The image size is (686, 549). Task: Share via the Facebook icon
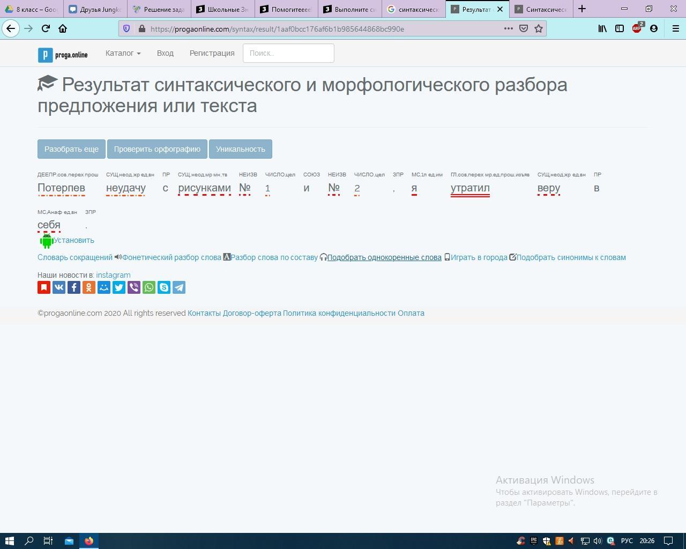click(74, 287)
